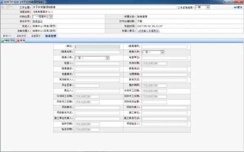
Task: Click the 责任人 input field
Action: [x=98, y=91]
